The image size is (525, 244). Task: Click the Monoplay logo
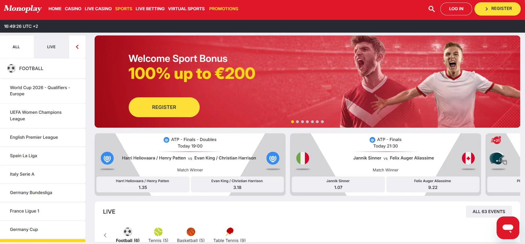[23, 9]
